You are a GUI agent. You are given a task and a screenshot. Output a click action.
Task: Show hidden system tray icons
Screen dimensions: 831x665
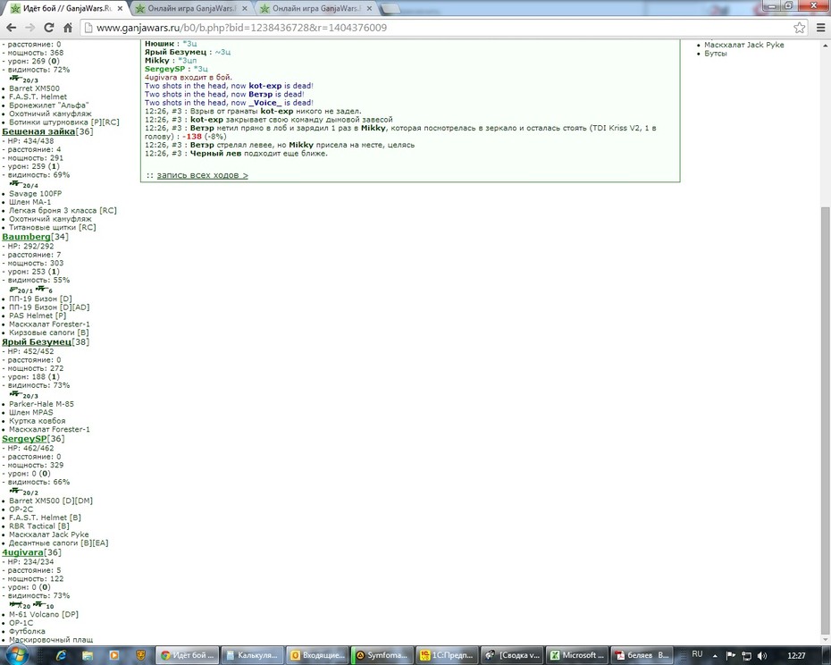click(x=715, y=655)
